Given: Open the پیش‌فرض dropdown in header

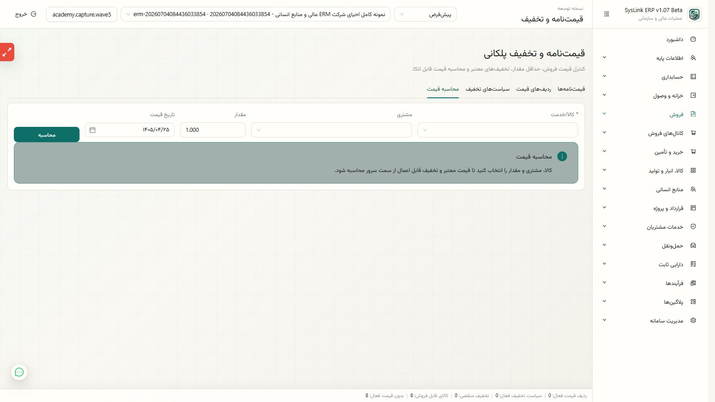Looking at the screenshot, I should (425, 14).
